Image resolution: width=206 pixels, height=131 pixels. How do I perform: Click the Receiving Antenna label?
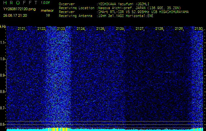(x=76, y=16)
